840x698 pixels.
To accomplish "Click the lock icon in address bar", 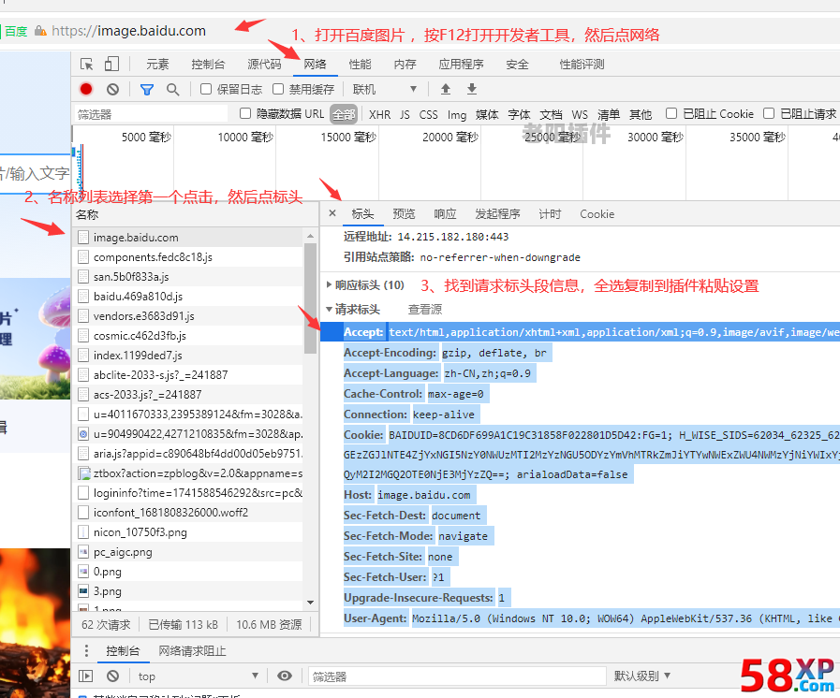I will point(40,31).
